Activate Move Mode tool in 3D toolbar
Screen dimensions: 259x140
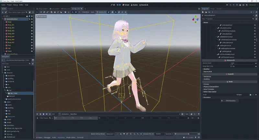41,12
